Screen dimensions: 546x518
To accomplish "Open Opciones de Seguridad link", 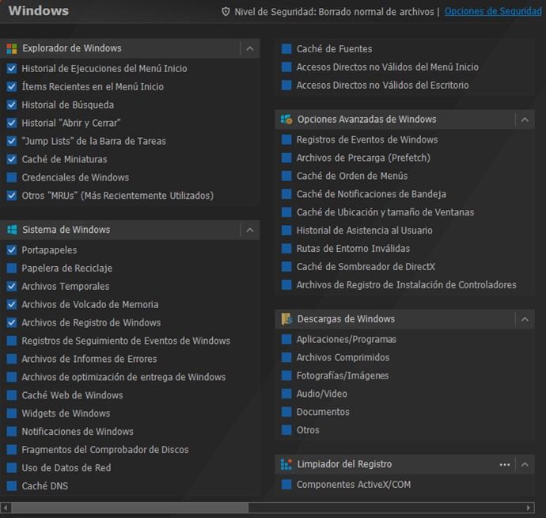I will (x=493, y=12).
